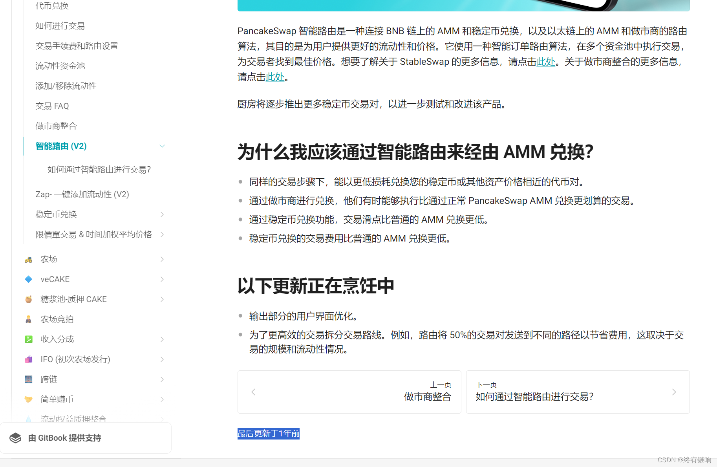
Task: Click the 最后更新于1年前 text
Action: tap(269, 434)
